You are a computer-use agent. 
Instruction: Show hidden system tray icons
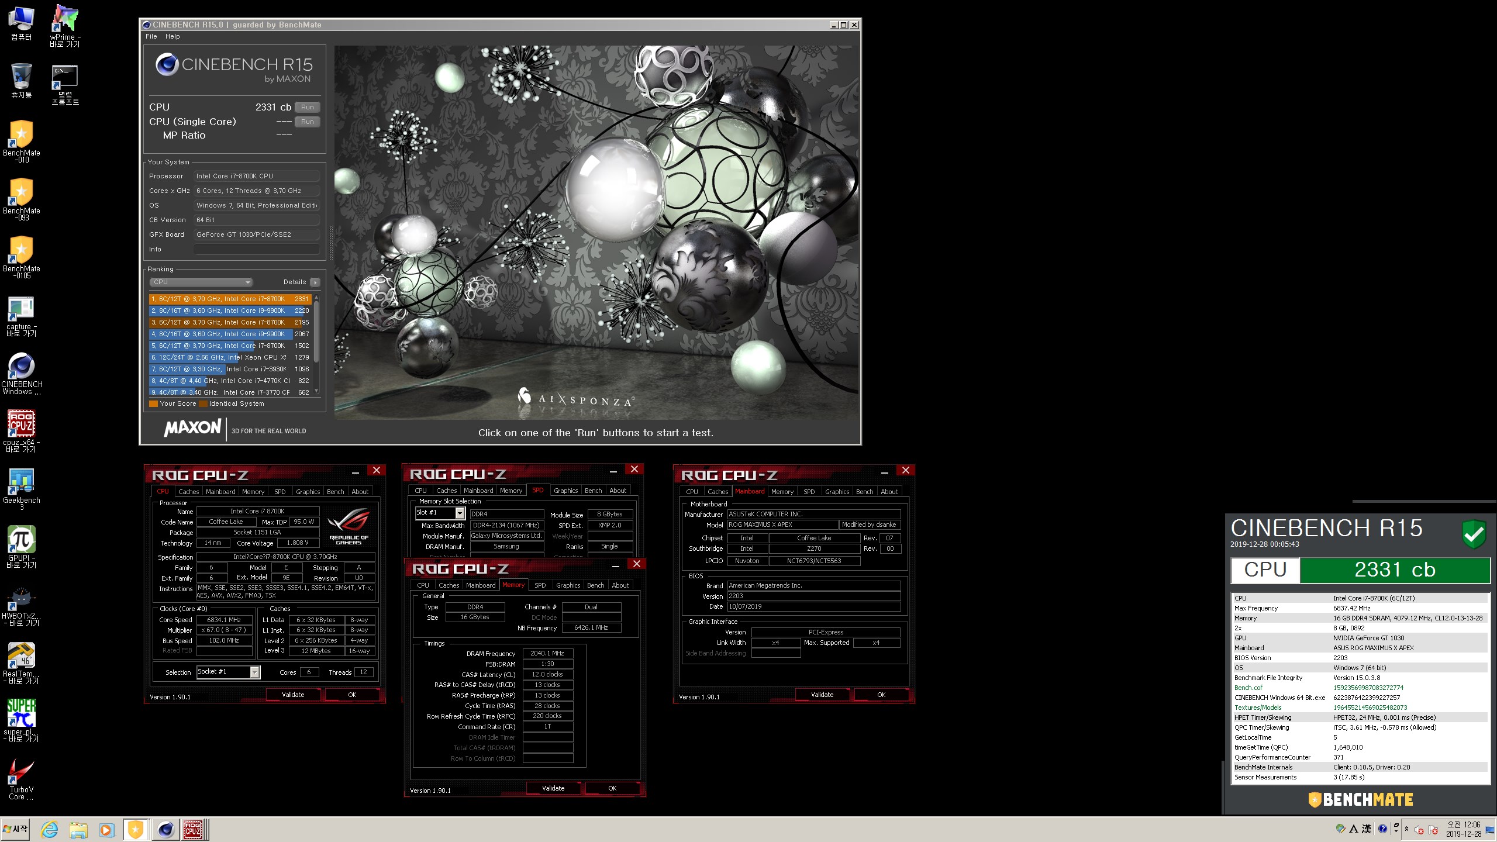click(1406, 829)
